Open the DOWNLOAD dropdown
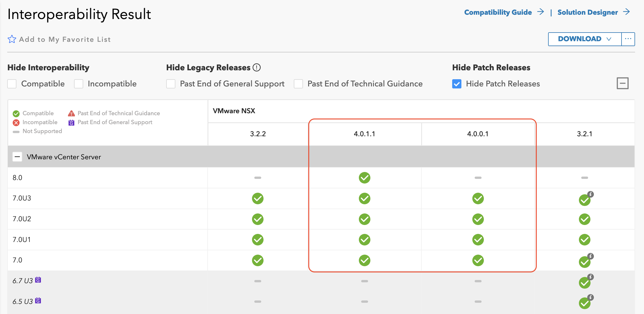 coord(585,39)
